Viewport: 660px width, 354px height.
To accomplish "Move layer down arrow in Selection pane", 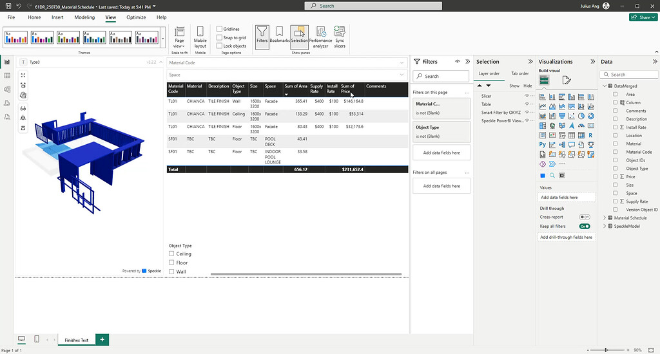I will click(x=489, y=86).
